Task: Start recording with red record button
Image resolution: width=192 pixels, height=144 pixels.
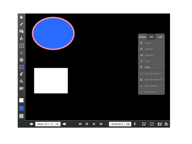Action: tap(87, 124)
